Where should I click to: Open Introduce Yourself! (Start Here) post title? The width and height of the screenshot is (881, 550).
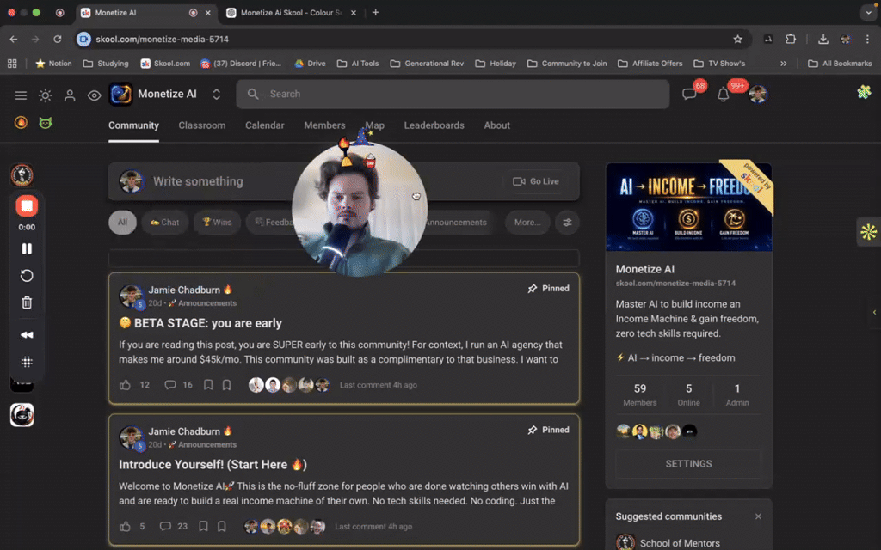click(213, 465)
